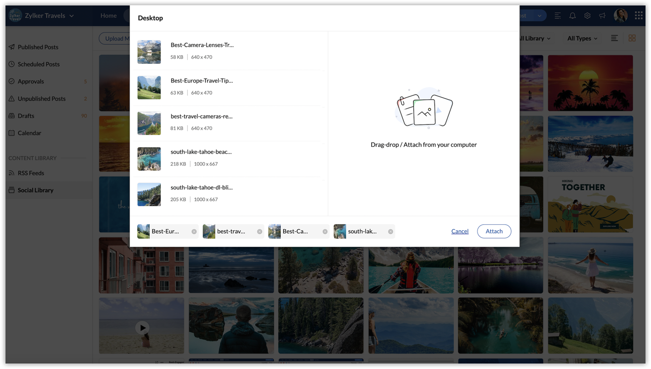Open the list icon beside the New Post button
The image size is (651, 369).
[x=558, y=16]
